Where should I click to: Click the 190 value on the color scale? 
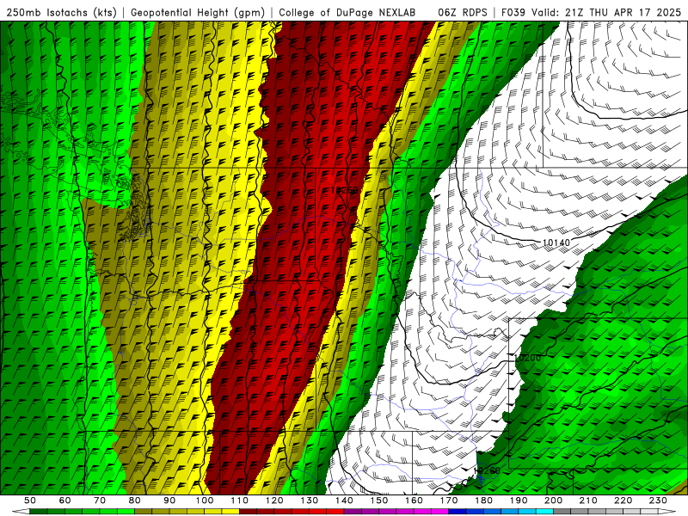point(519,501)
